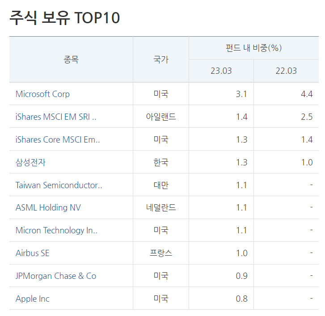Viewport: 325px width, 316px height.
Task: Select the 0.8 value for Apple Inc
Action: click(242, 299)
